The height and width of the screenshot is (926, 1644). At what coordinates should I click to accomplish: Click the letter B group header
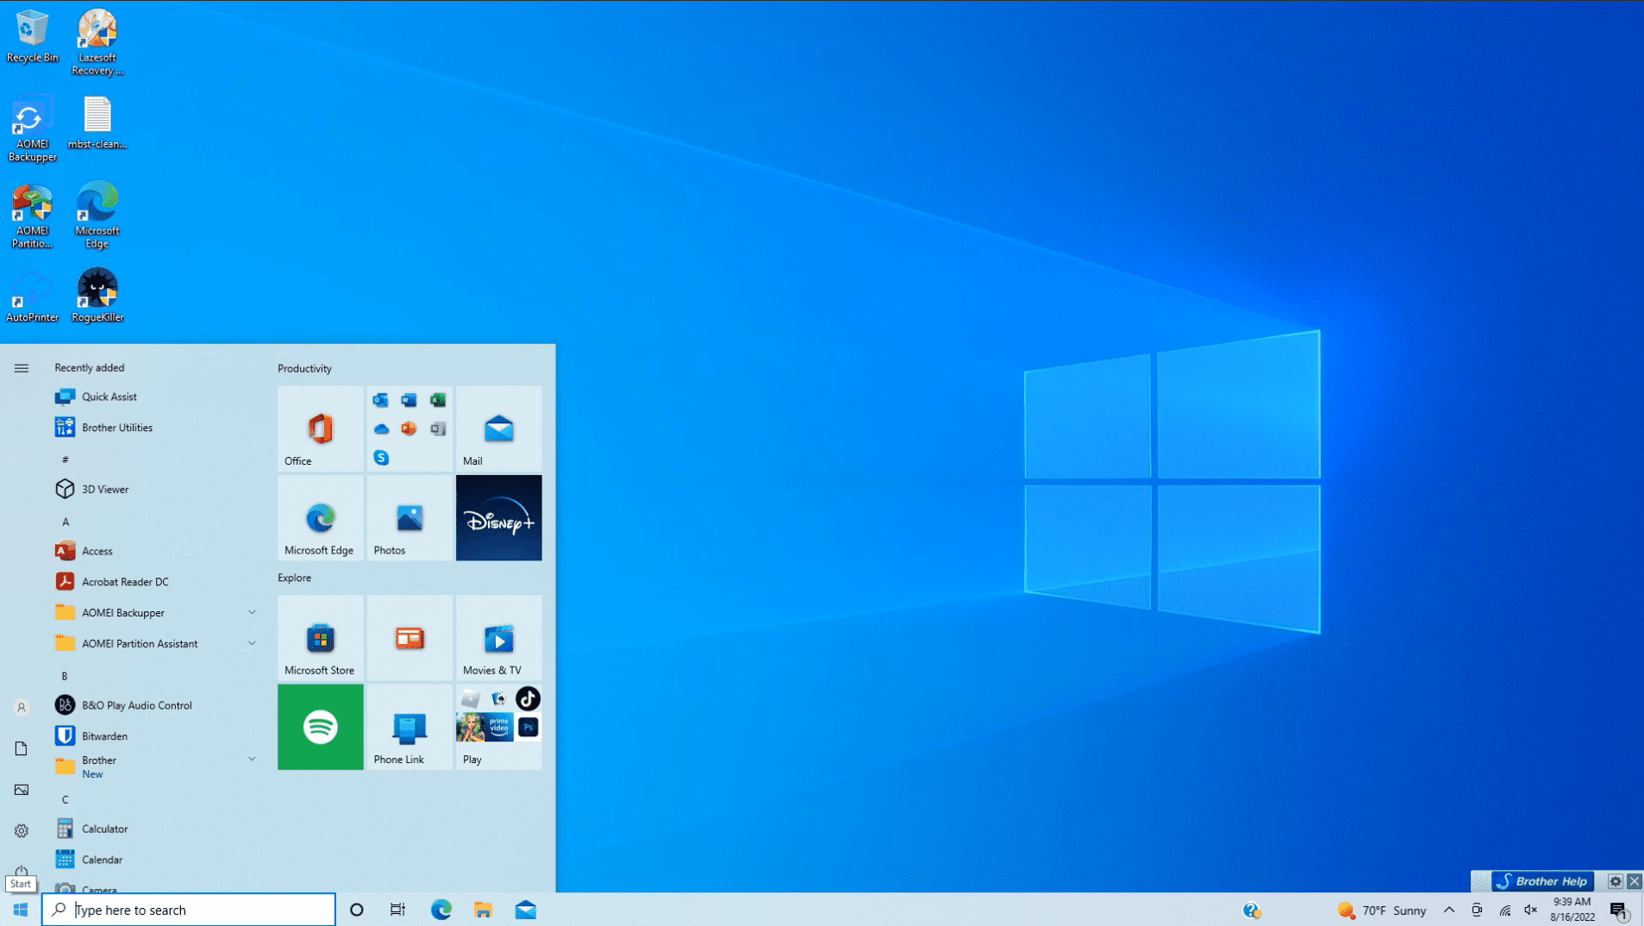(65, 676)
